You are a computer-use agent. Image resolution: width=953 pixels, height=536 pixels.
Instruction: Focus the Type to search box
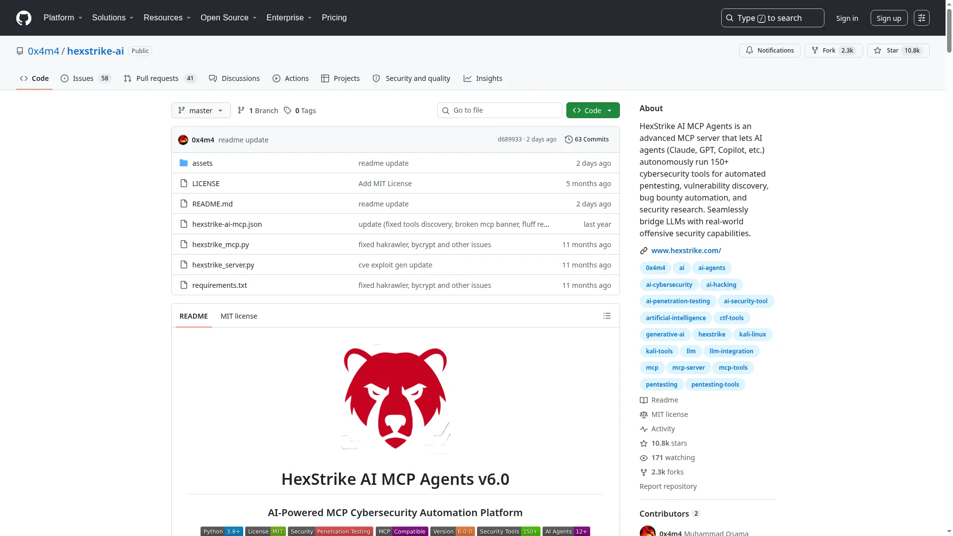[772, 18]
